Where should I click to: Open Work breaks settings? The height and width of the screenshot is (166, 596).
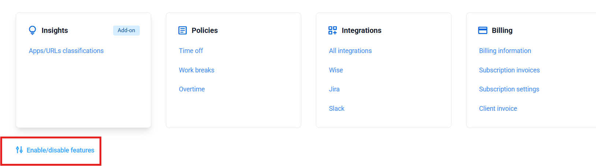[197, 70]
